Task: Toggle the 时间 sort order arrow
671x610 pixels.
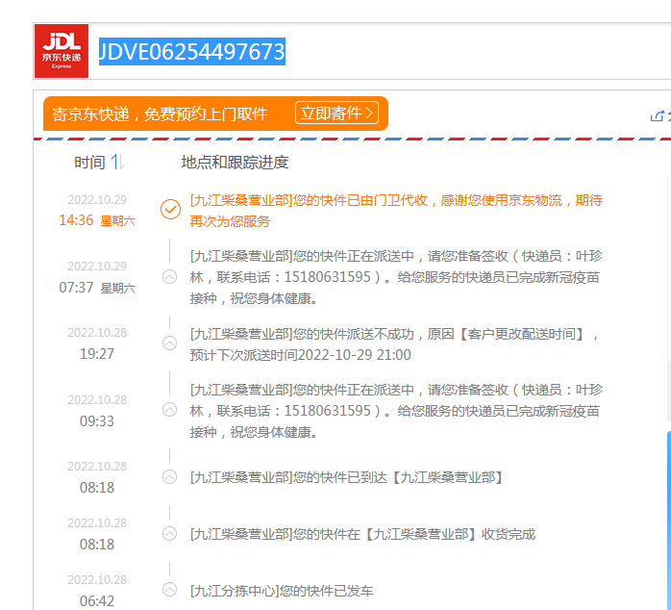Action: pyautogui.click(x=117, y=162)
